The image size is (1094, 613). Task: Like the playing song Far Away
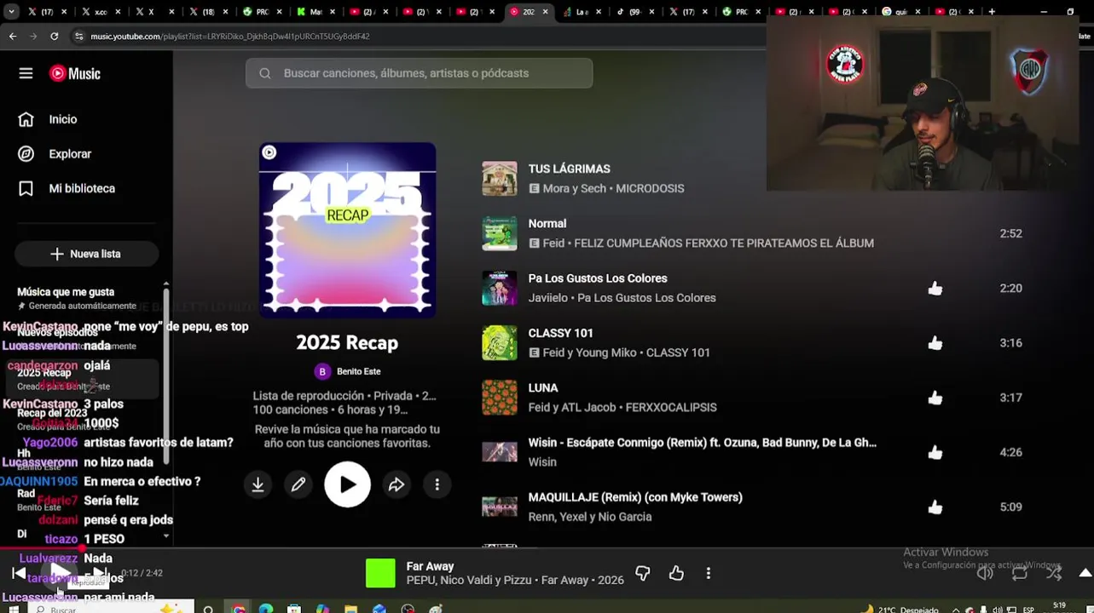pos(676,574)
